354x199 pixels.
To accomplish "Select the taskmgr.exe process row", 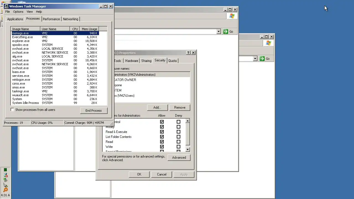I will click(x=55, y=91).
